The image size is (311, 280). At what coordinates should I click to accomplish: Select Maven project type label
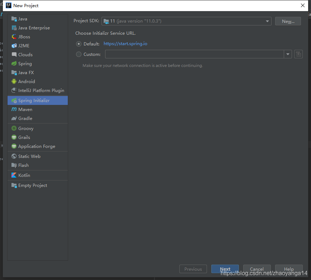(25, 110)
